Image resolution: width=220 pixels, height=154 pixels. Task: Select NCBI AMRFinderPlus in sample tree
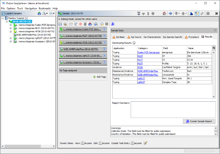pos(33,35)
